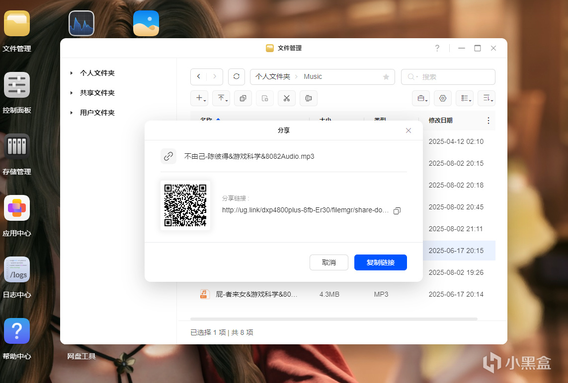Open the new item plus dropdown
Image resolution: width=568 pixels, height=383 pixels.
199,98
